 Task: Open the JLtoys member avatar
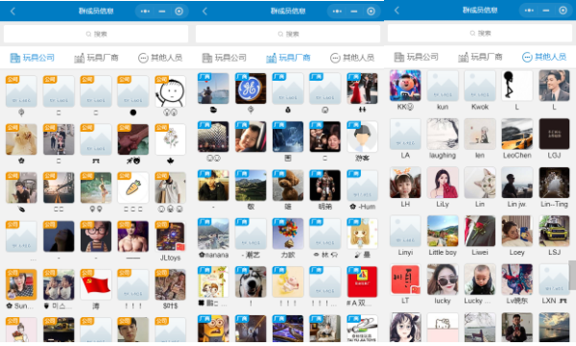[x=170, y=236]
